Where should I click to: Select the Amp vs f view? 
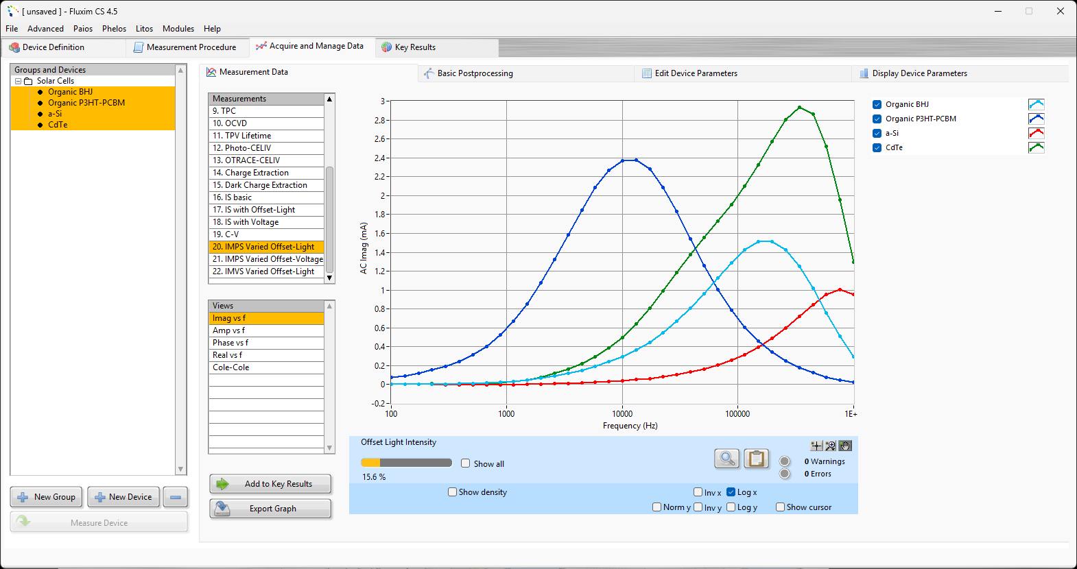(266, 330)
